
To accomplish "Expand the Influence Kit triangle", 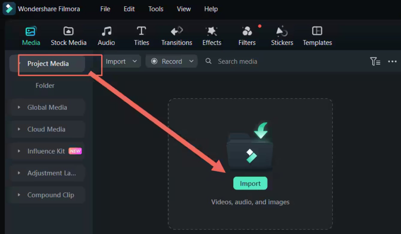I will (x=19, y=151).
